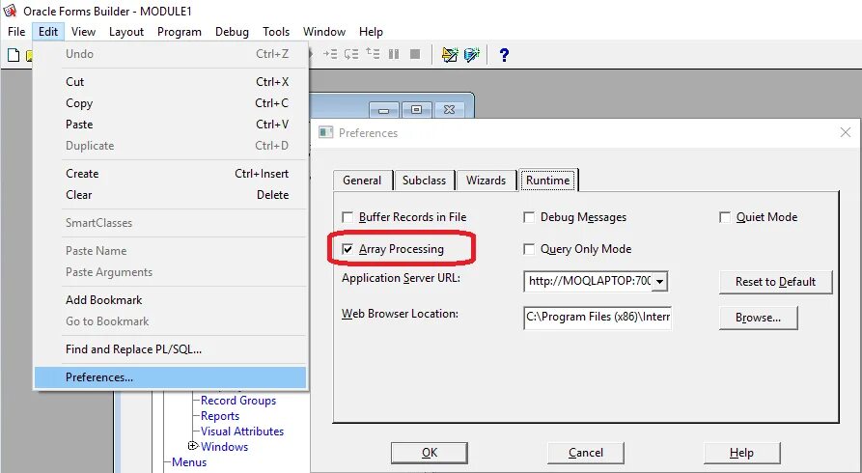
Task: Select Reports in the navigator tree
Action: click(x=220, y=416)
